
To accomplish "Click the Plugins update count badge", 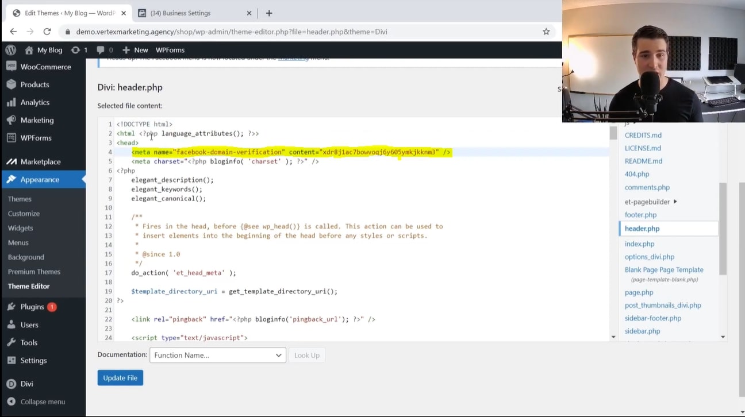I will pyautogui.click(x=52, y=307).
